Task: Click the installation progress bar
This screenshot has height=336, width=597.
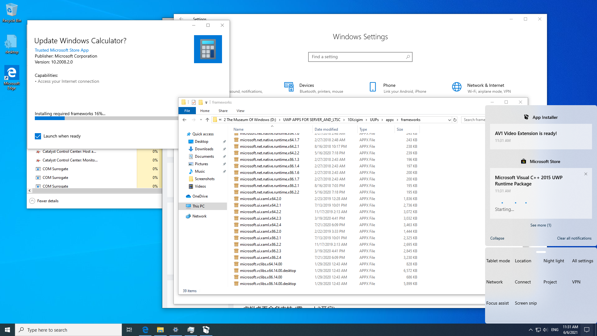Action: tap(106, 118)
